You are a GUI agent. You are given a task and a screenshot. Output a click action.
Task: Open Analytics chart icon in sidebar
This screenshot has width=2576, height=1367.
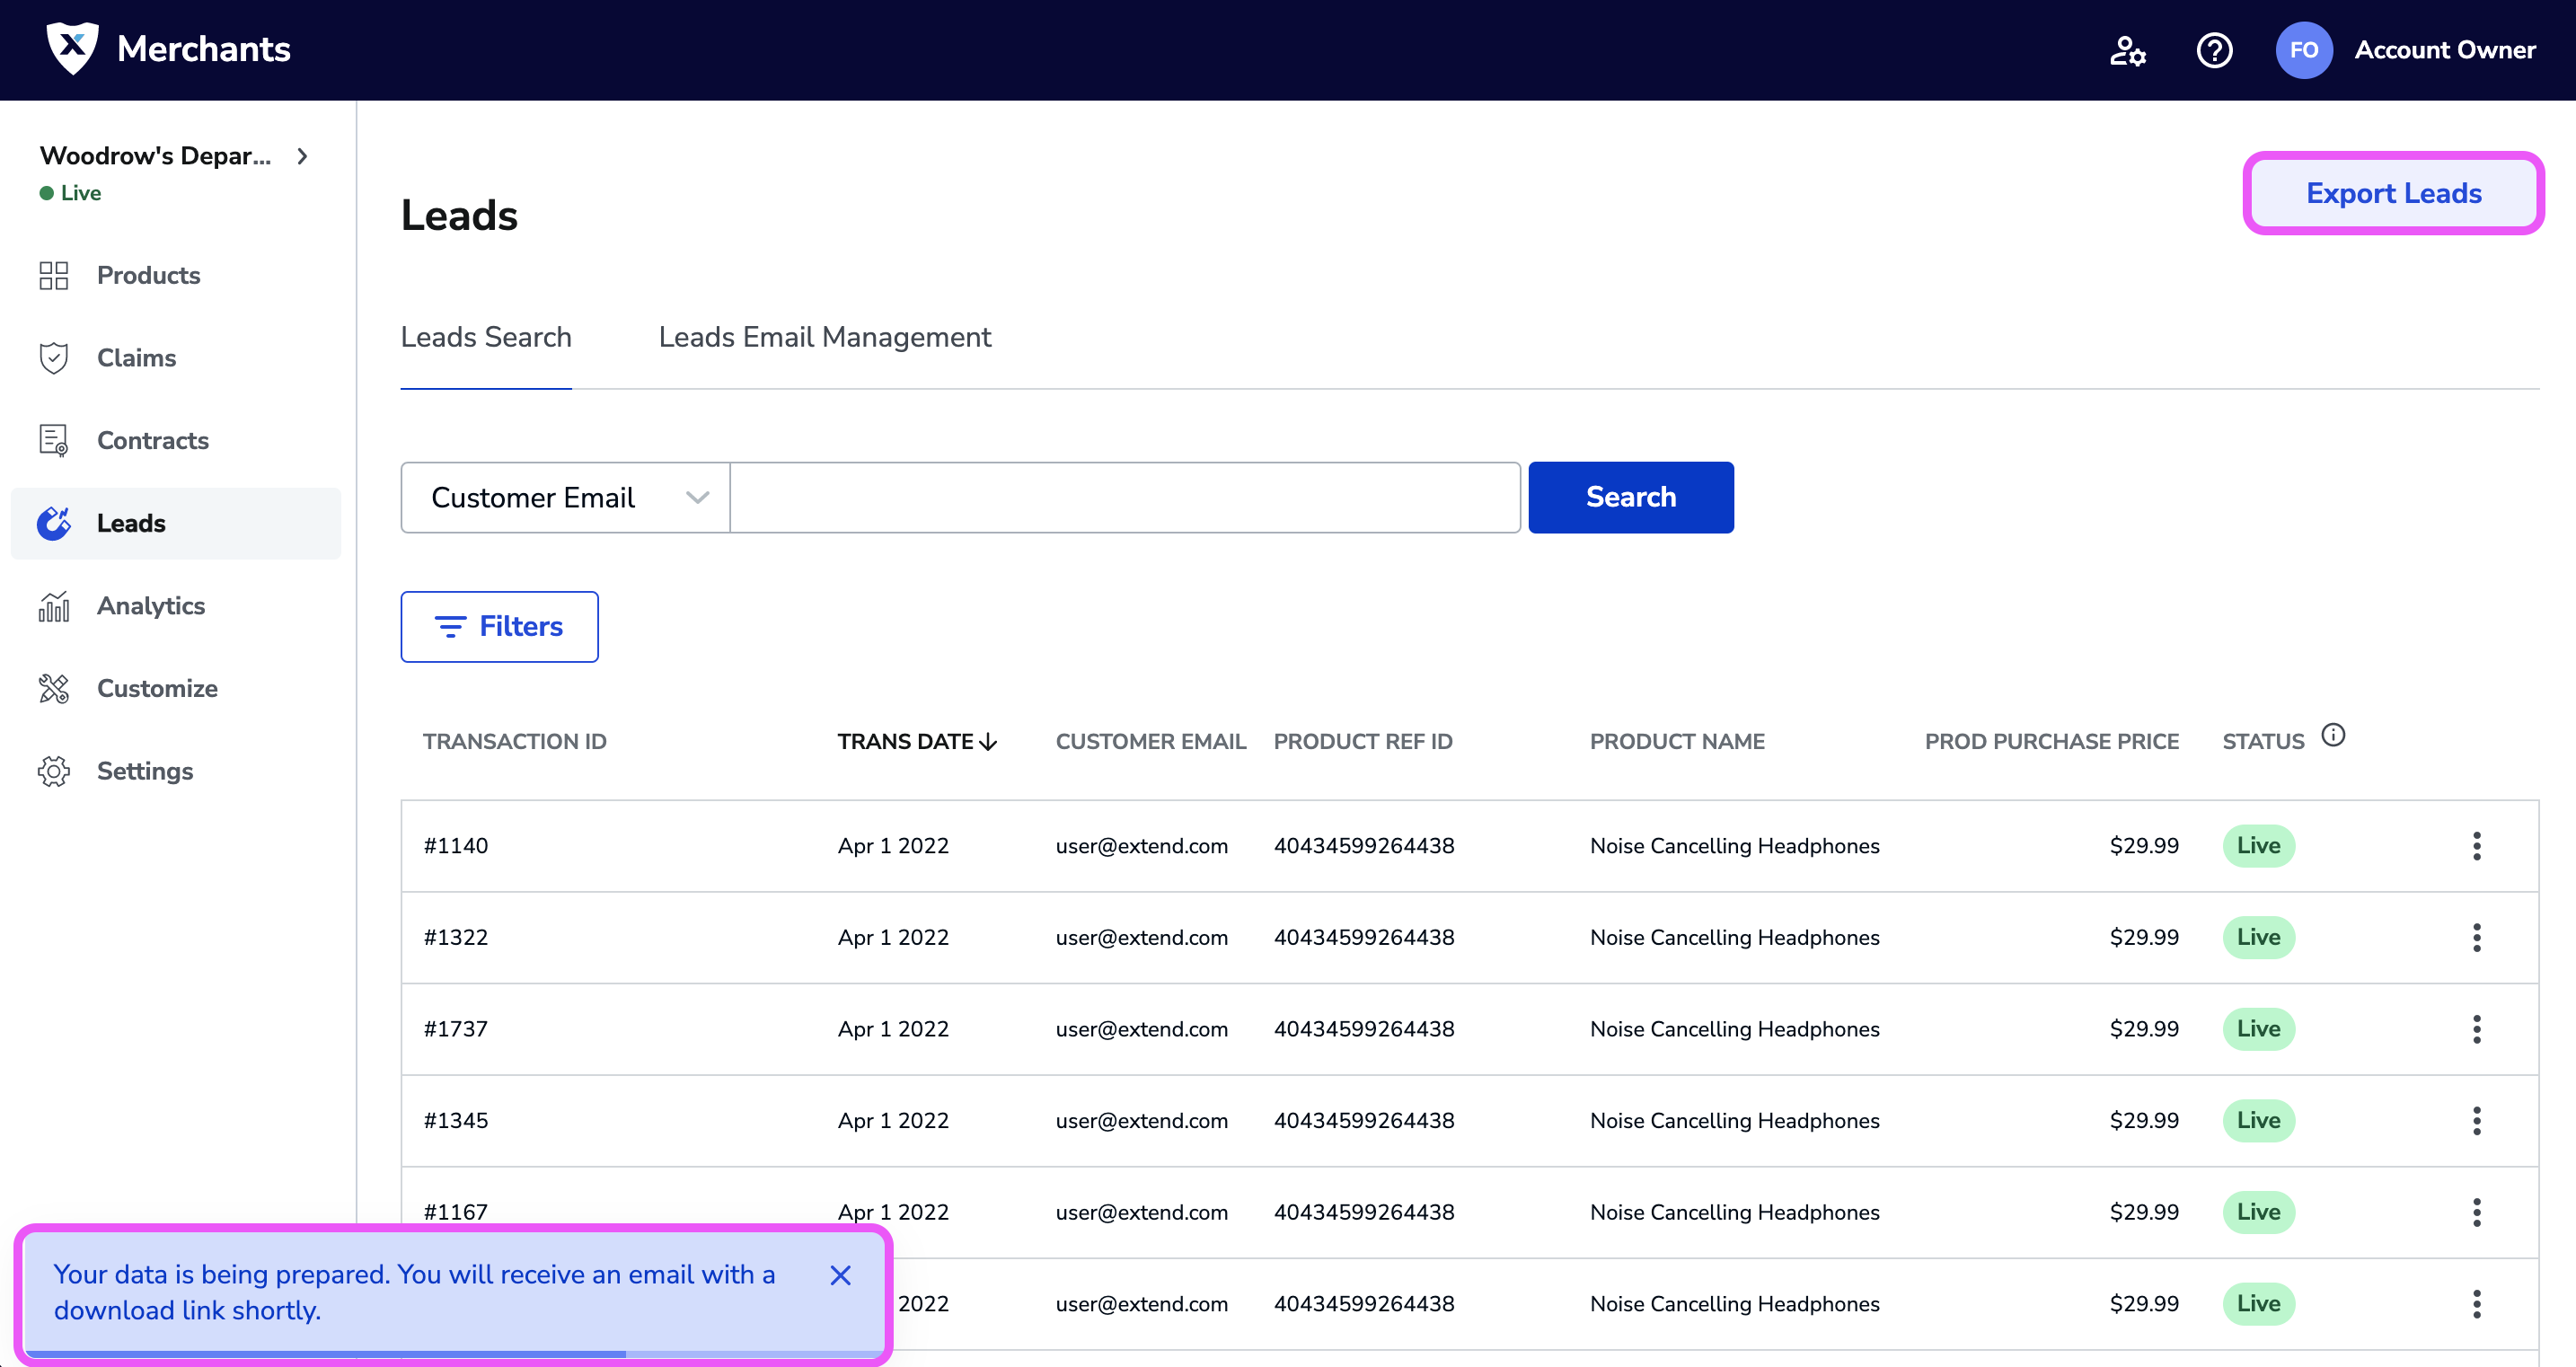tap(54, 606)
